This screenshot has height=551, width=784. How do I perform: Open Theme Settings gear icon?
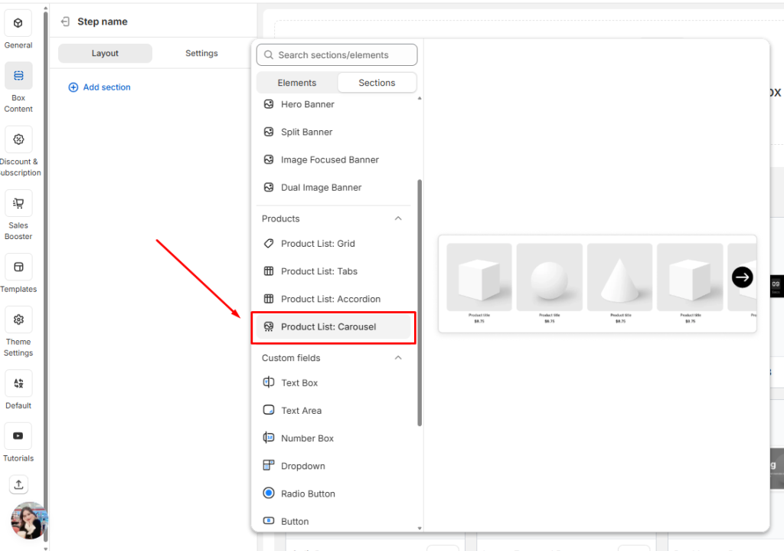tap(18, 320)
